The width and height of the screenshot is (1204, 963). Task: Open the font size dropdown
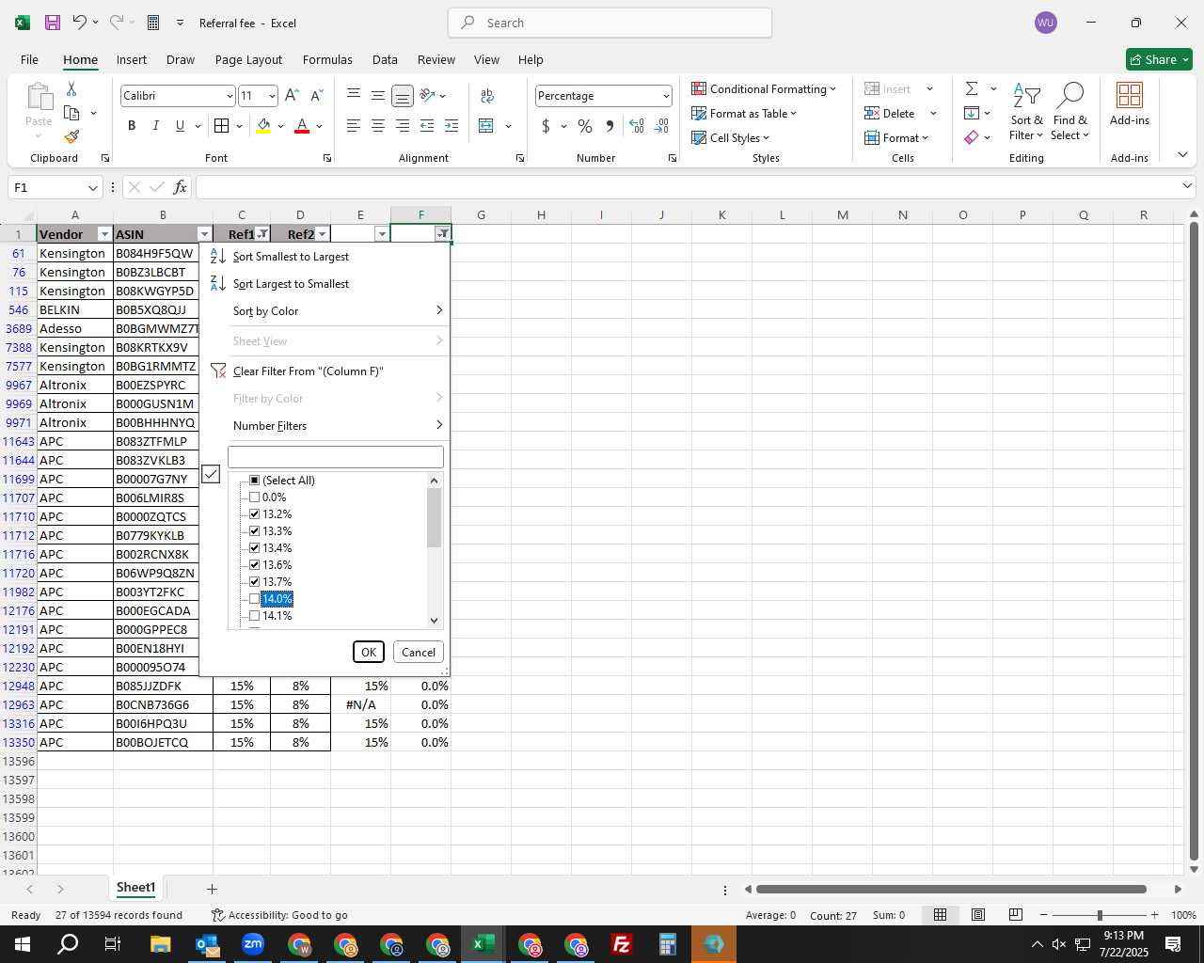click(x=272, y=96)
